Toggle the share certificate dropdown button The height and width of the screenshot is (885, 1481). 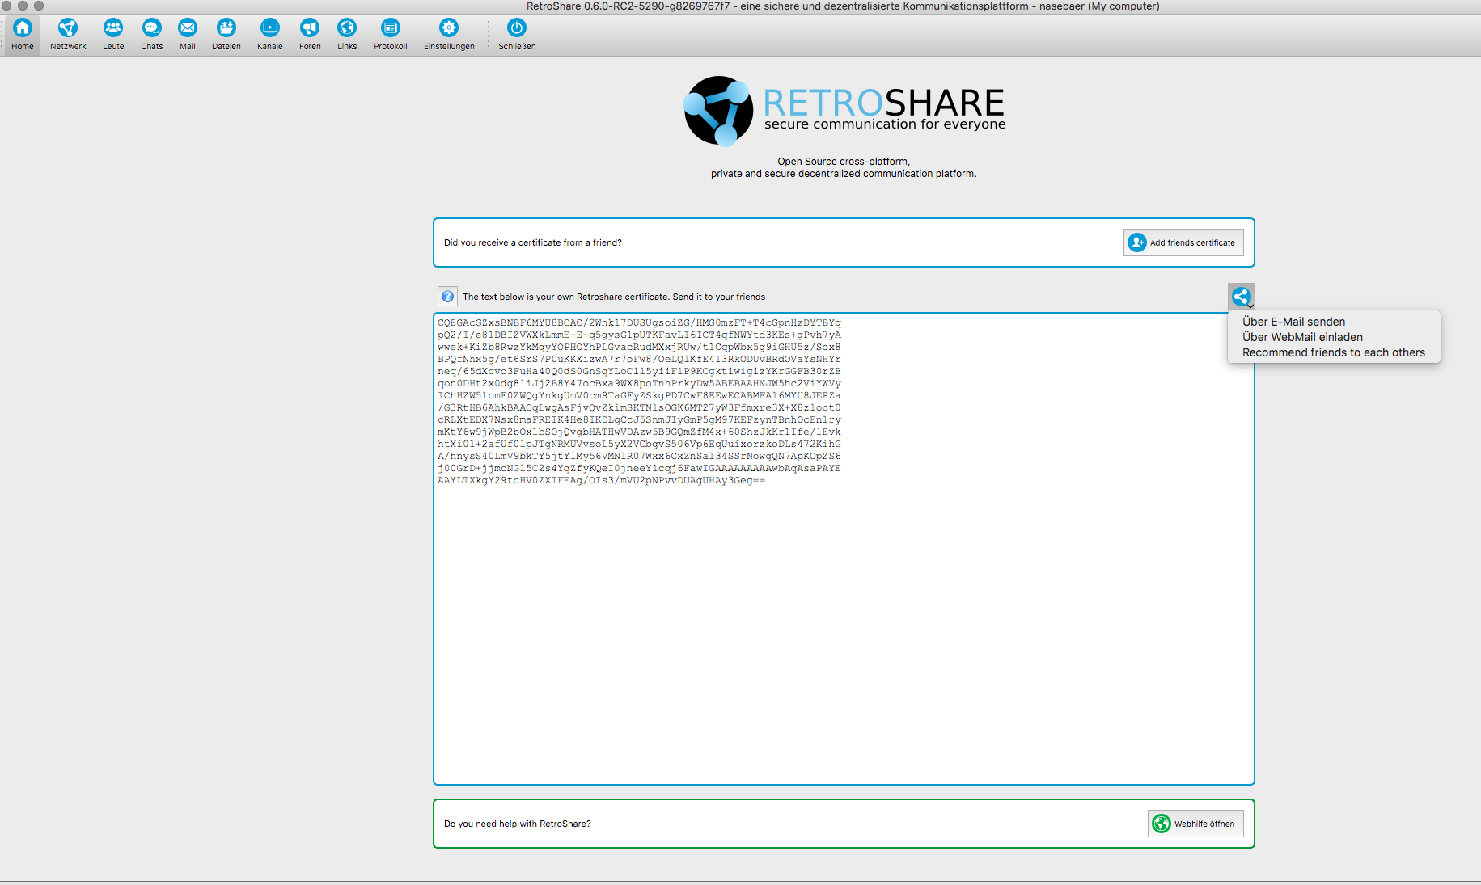click(x=1241, y=297)
